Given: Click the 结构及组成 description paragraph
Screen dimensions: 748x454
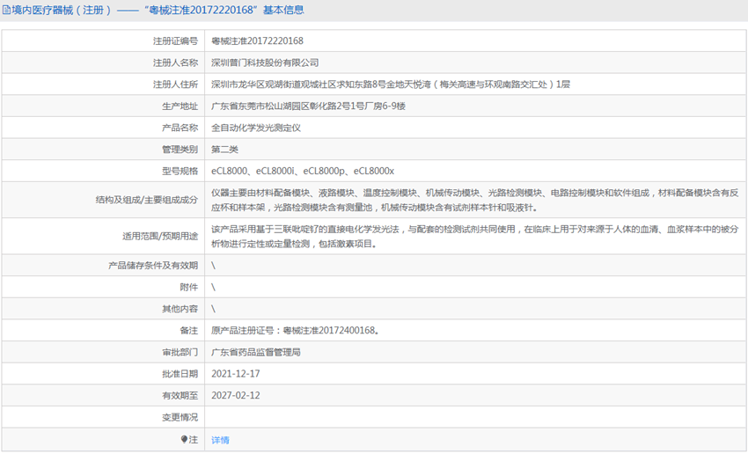Looking at the screenshot, I should [474, 200].
